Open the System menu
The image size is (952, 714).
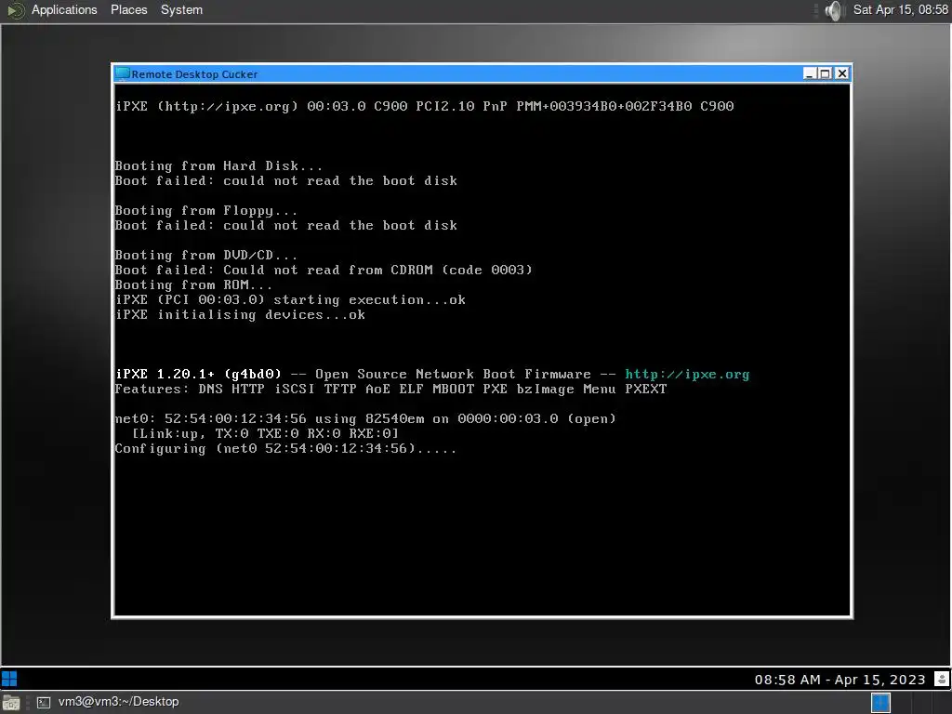click(x=181, y=9)
